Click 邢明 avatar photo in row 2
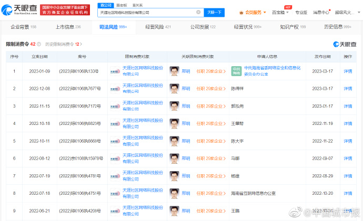363x221 pixels. point(174,89)
